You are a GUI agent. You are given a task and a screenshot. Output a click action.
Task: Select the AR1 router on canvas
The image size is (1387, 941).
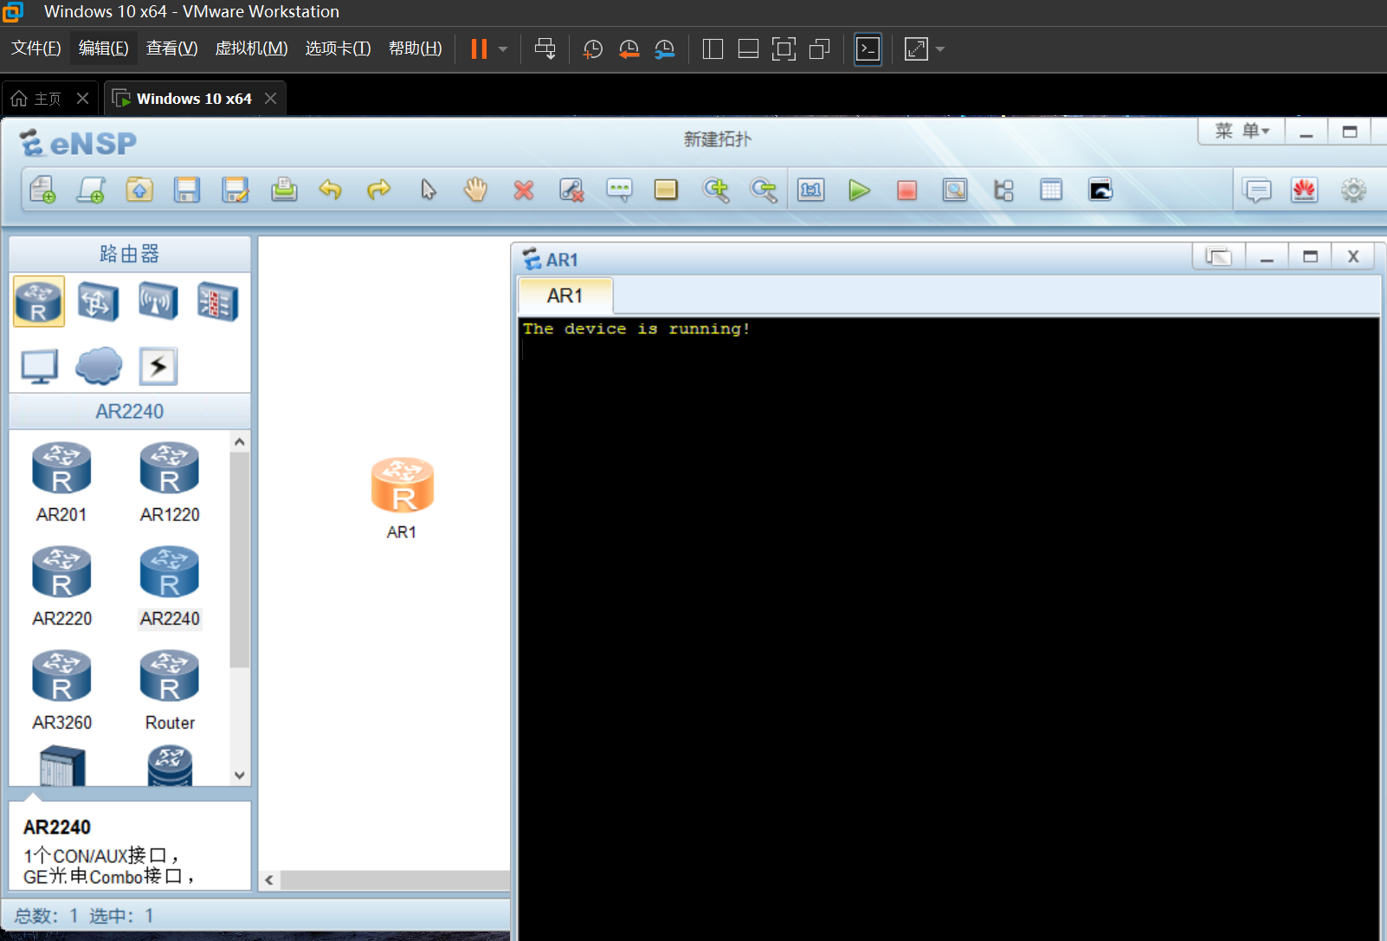403,486
